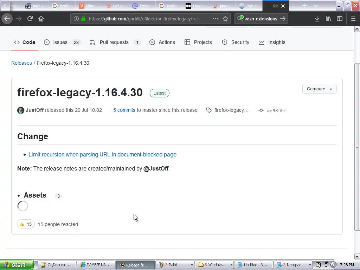Click the vertical scrollbar thumb
Viewport: 360px width, 270px height.
pos(357,147)
